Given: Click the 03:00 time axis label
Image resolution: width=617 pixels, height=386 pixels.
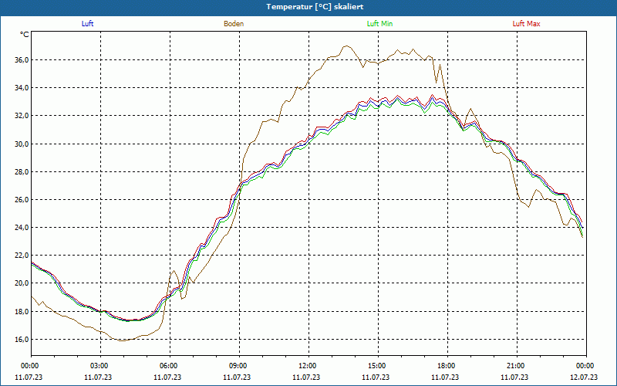Looking at the screenshot, I should (x=101, y=366).
